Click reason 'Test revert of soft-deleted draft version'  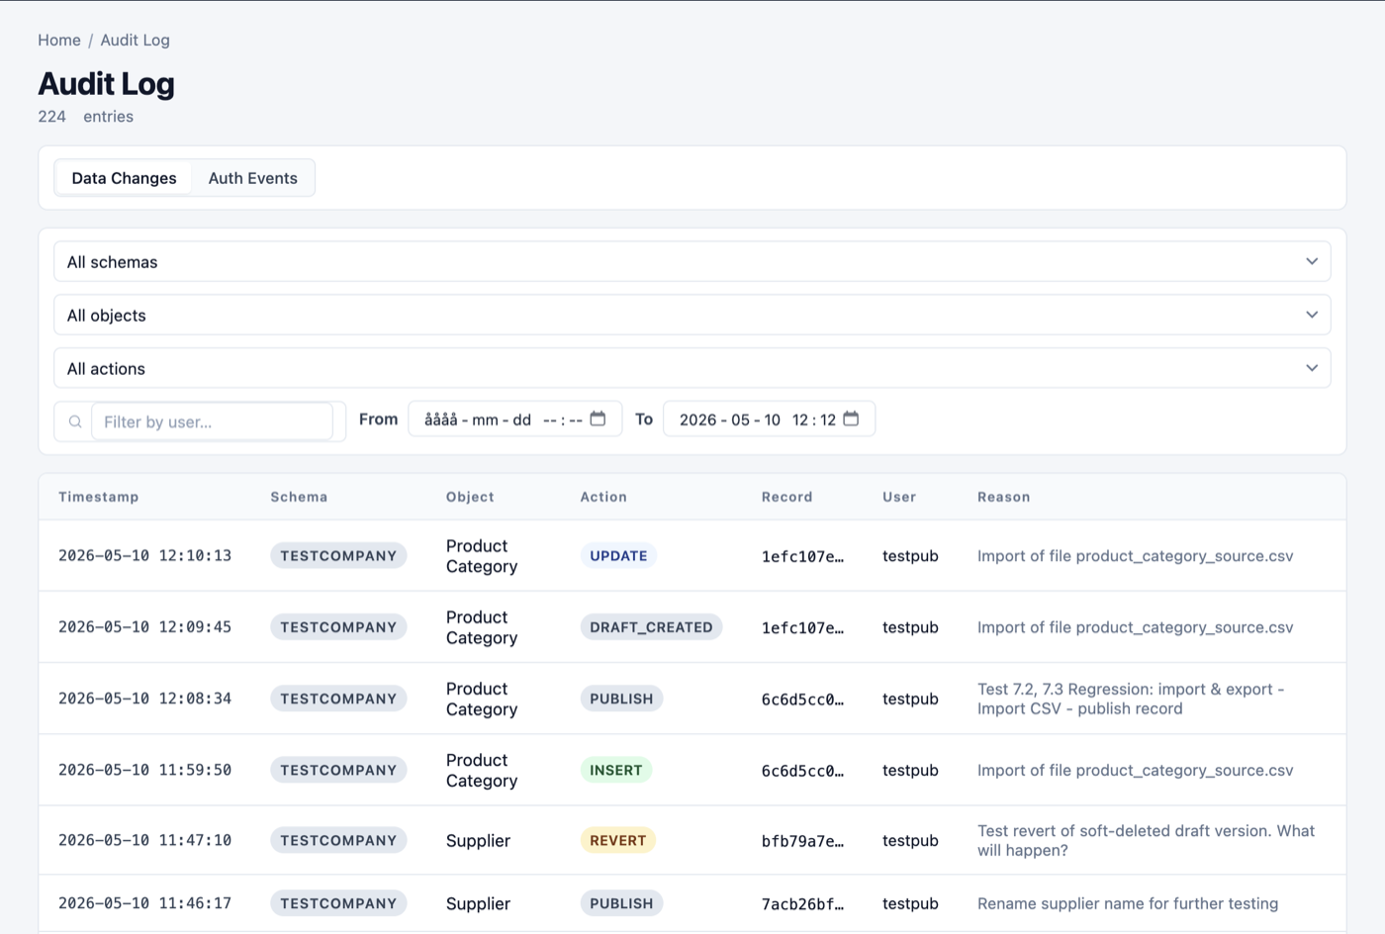tap(1146, 840)
